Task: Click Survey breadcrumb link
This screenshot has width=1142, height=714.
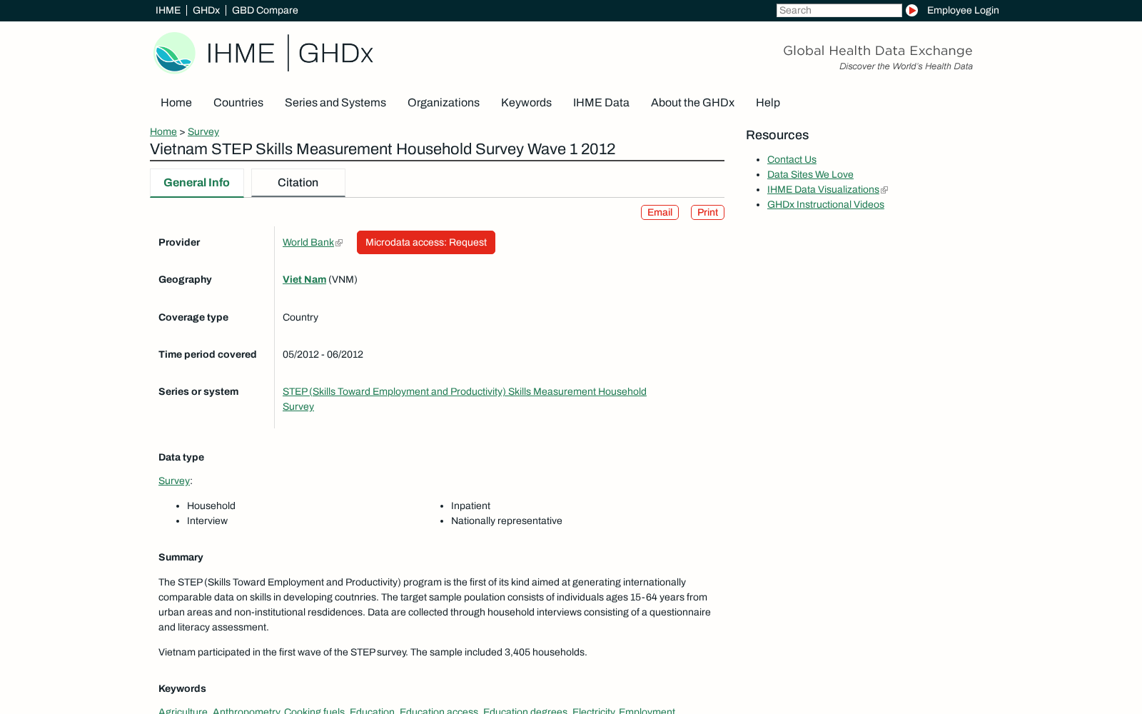Action: [x=203, y=131]
